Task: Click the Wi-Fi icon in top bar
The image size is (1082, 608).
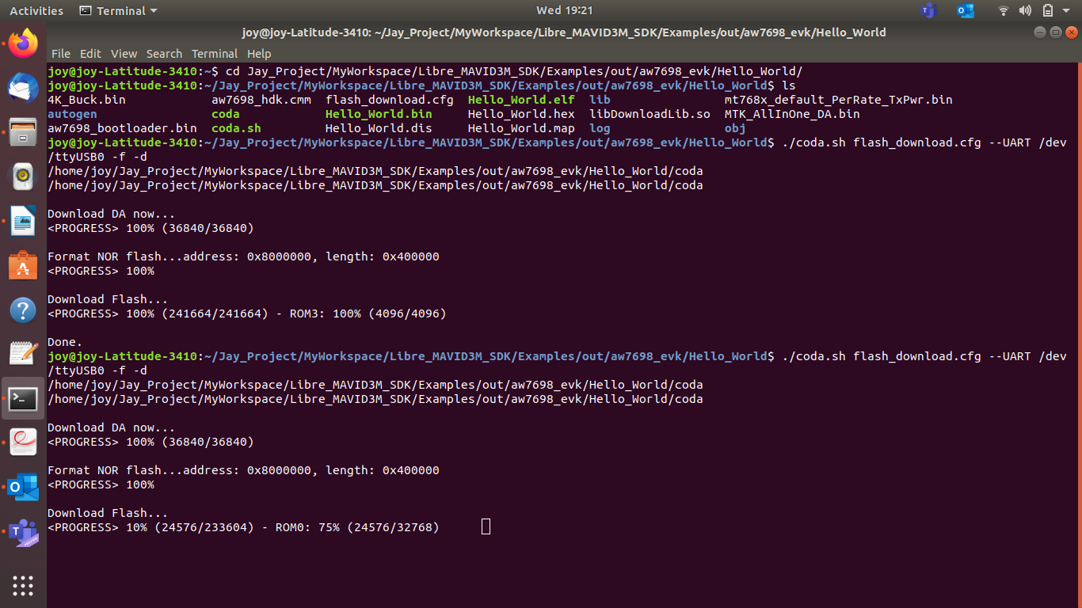Action: click(1004, 11)
